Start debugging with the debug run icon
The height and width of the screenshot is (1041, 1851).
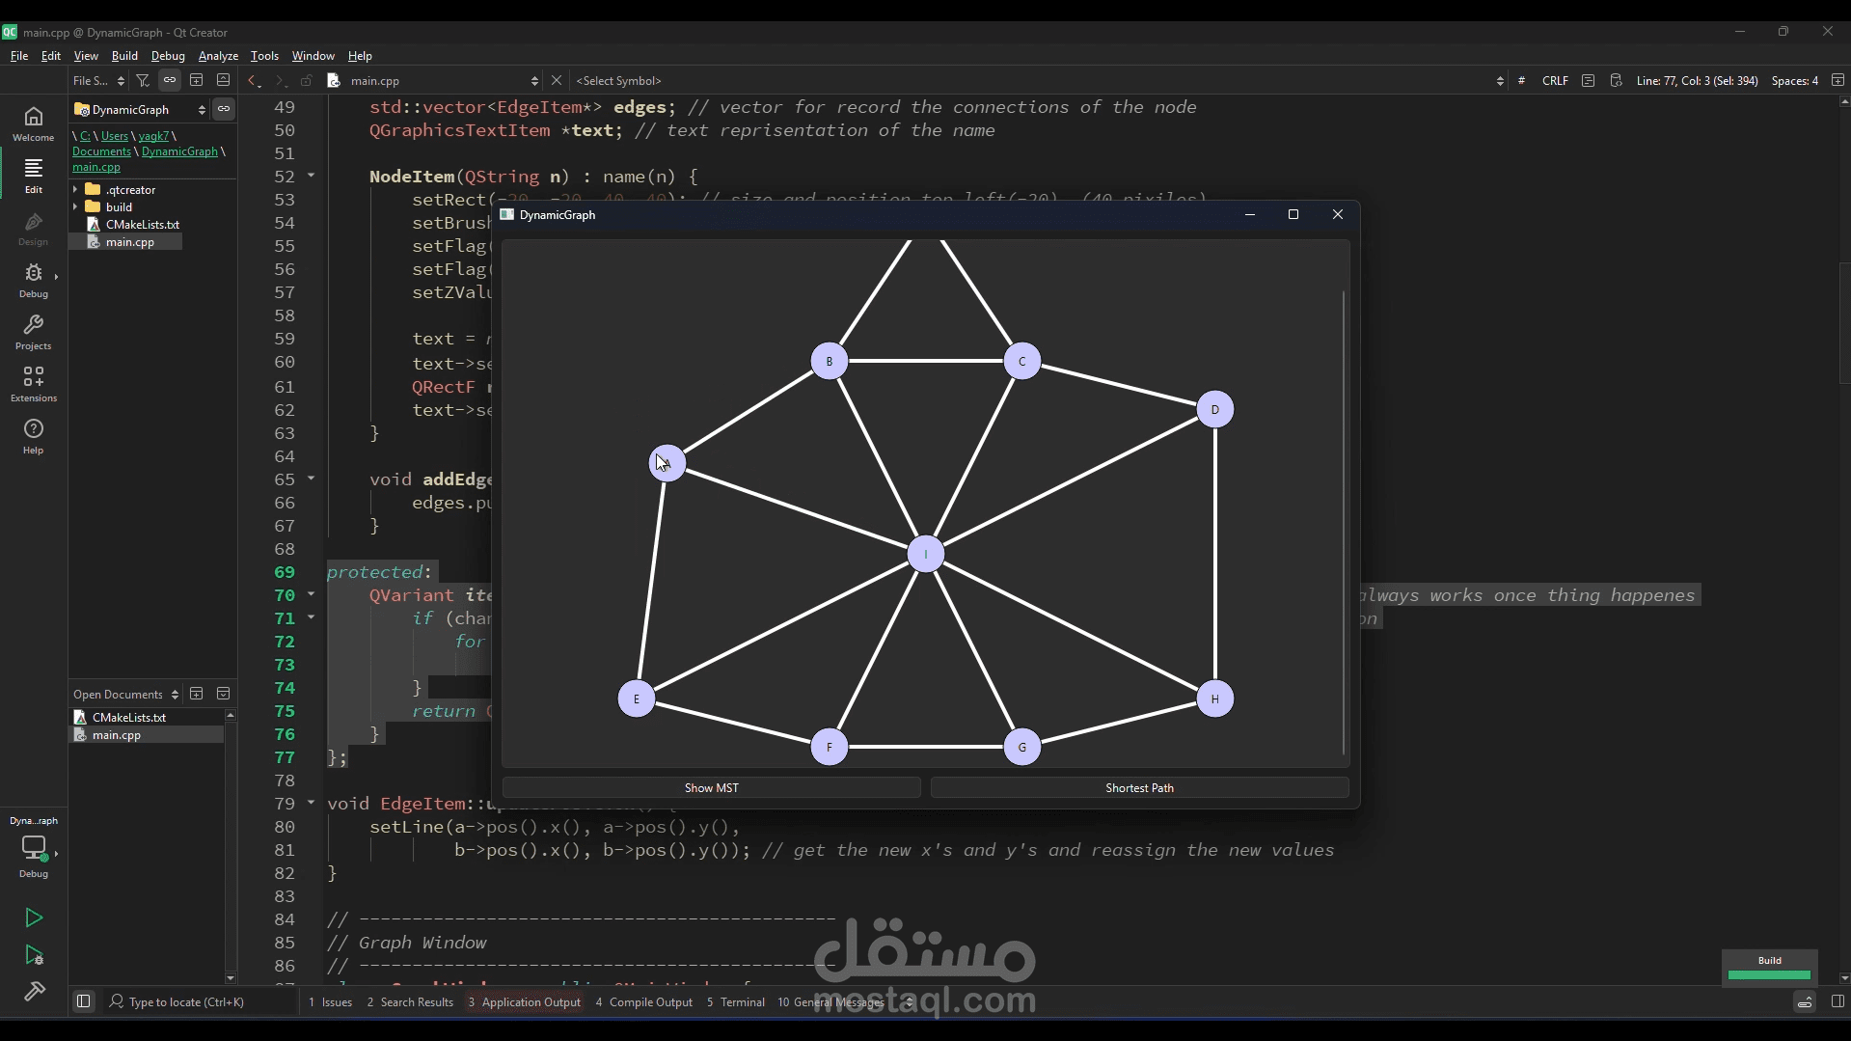pos(34,955)
